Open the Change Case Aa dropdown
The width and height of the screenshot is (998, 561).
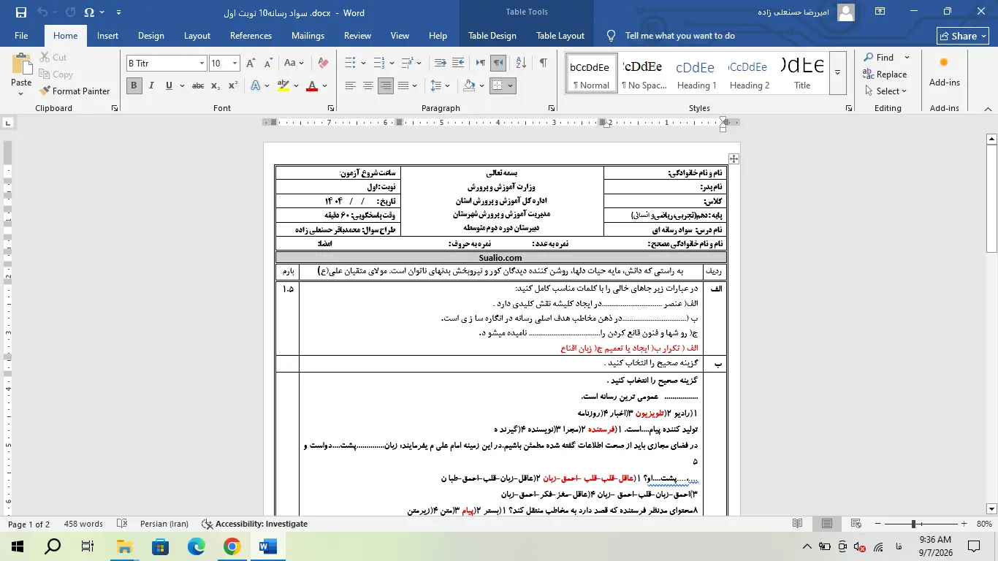[294, 64]
